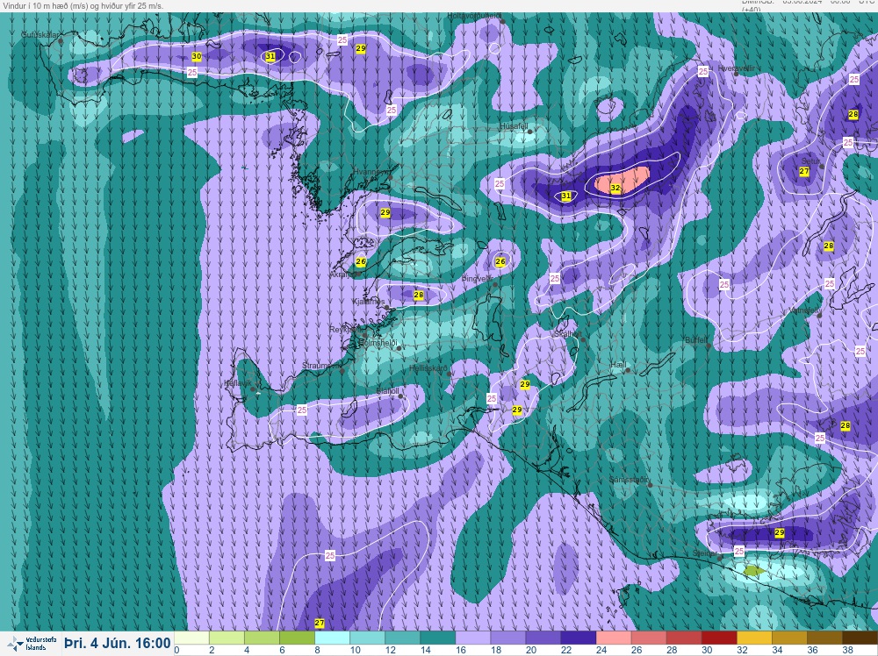Select the dark purple 22–24 legend swatch

tap(579, 638)
